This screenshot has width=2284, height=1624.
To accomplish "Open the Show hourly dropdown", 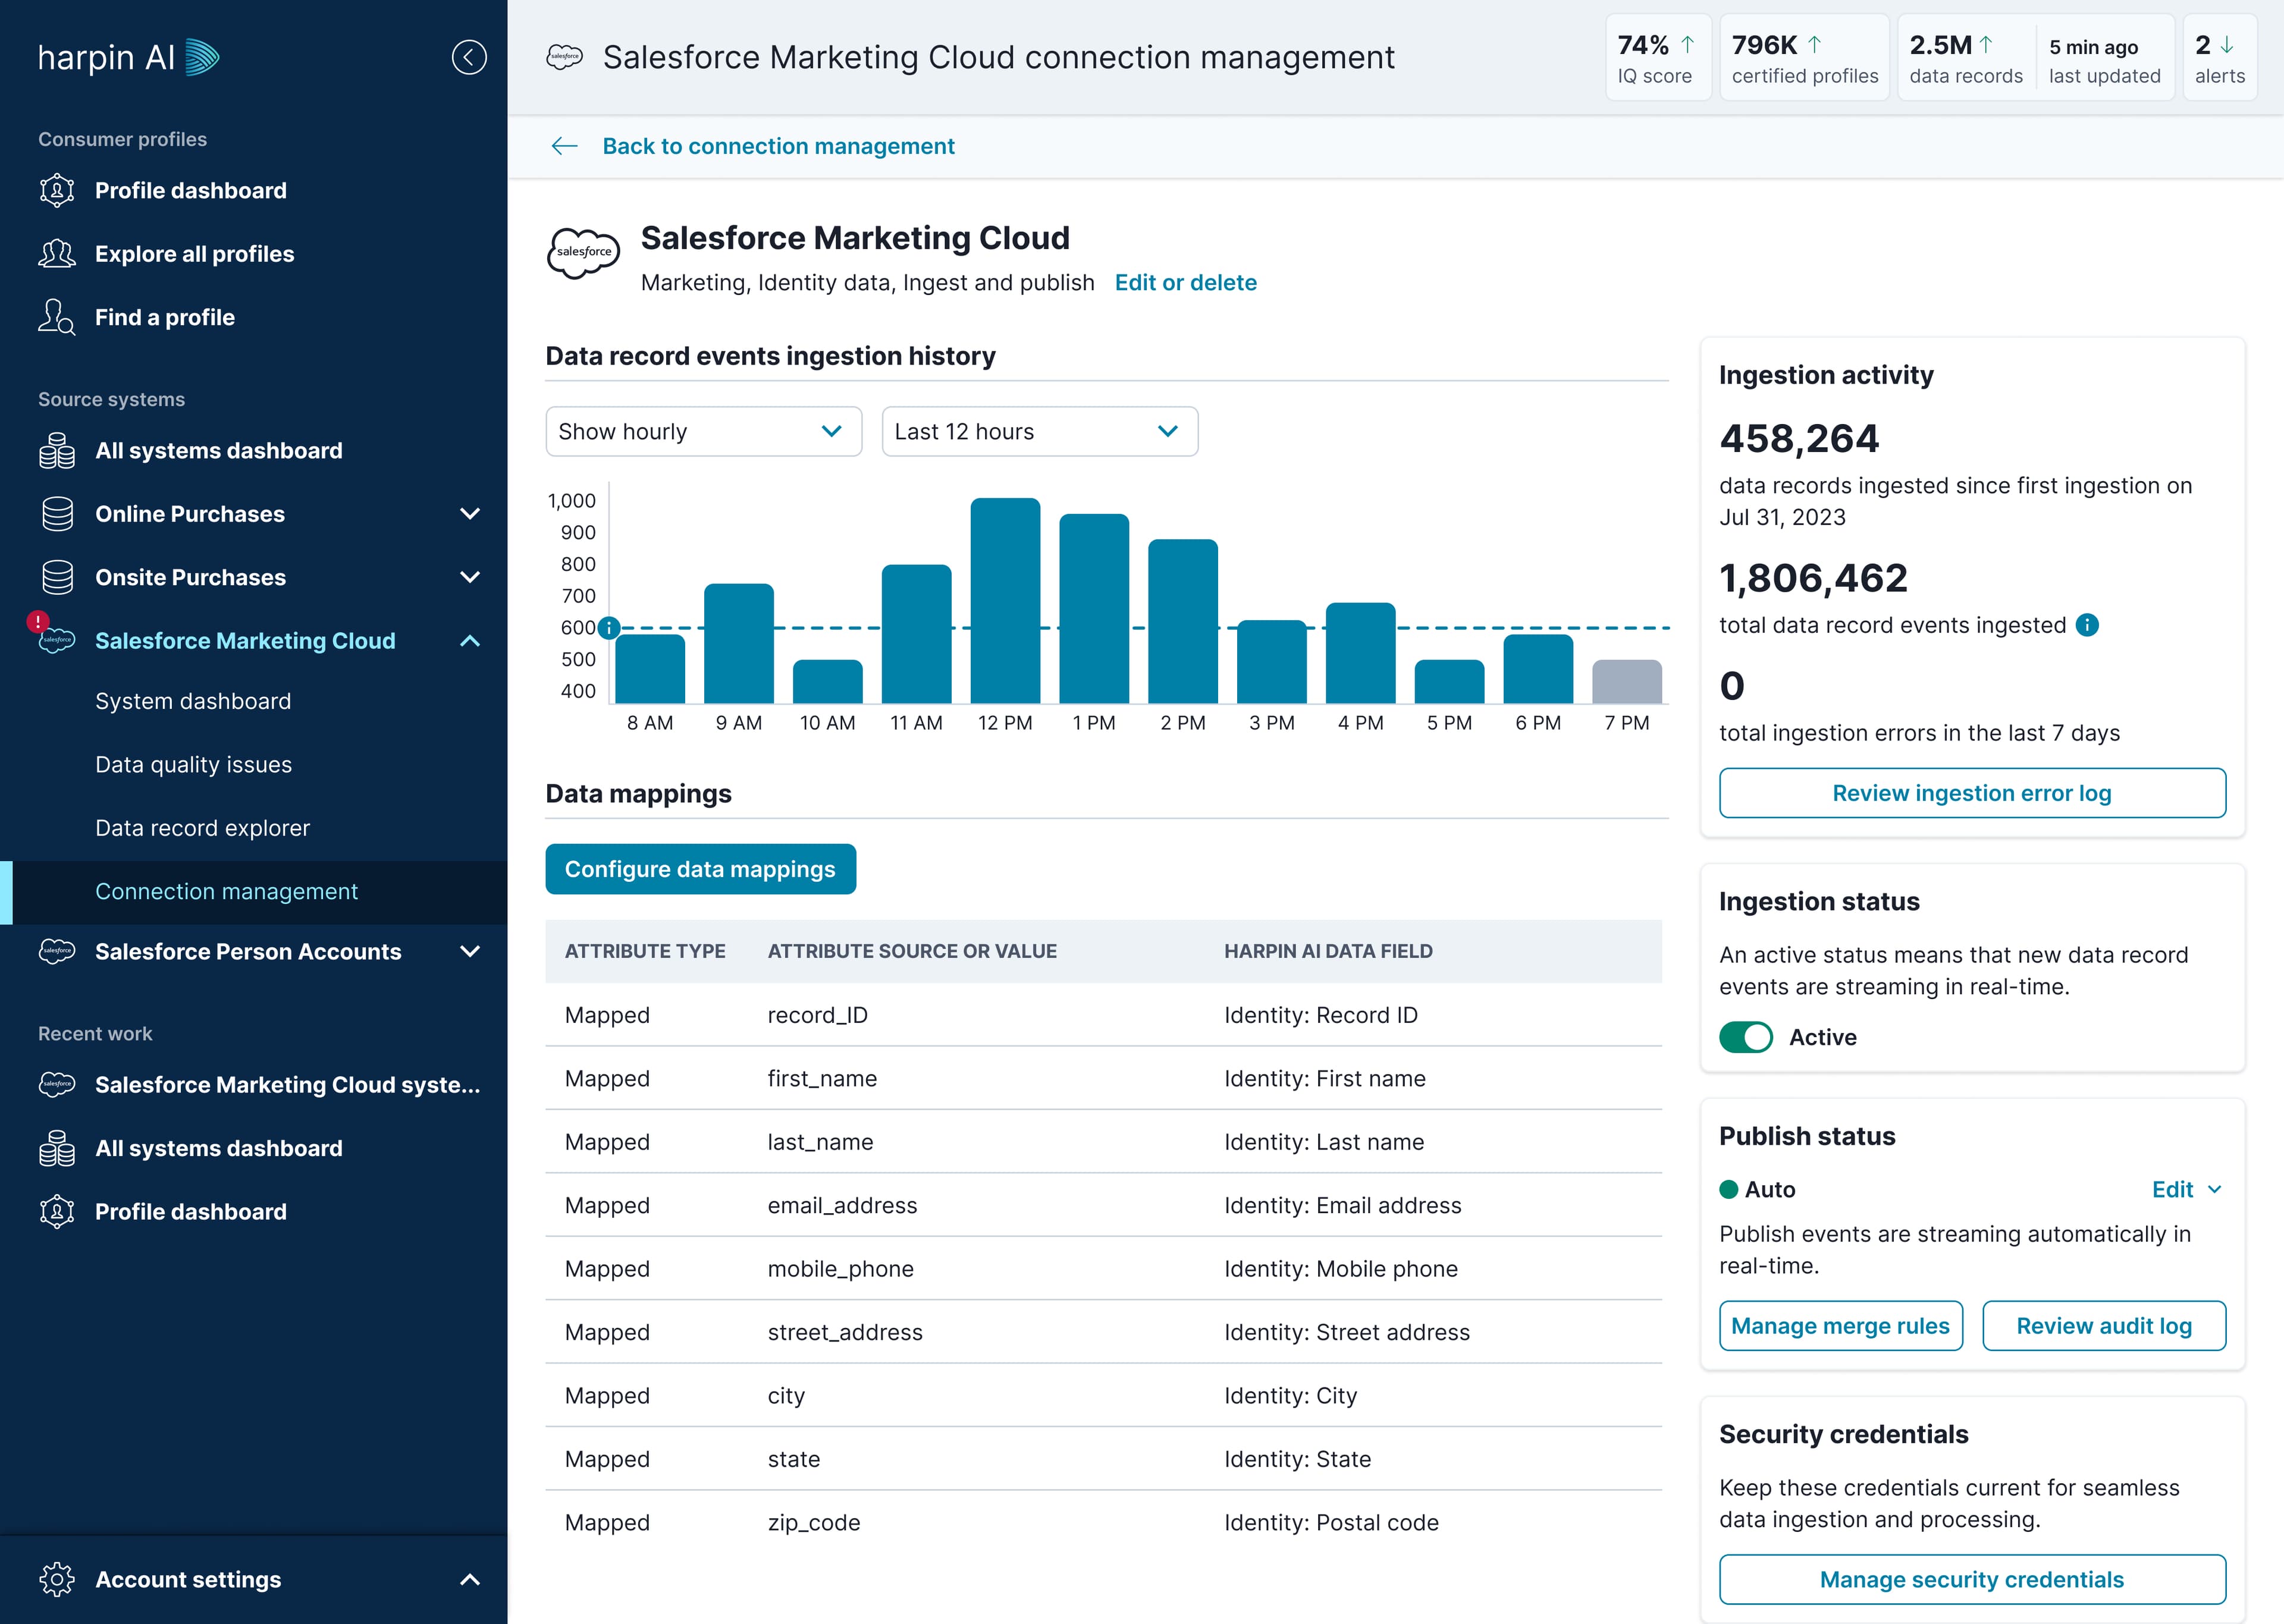I will [x=704, y=431].
